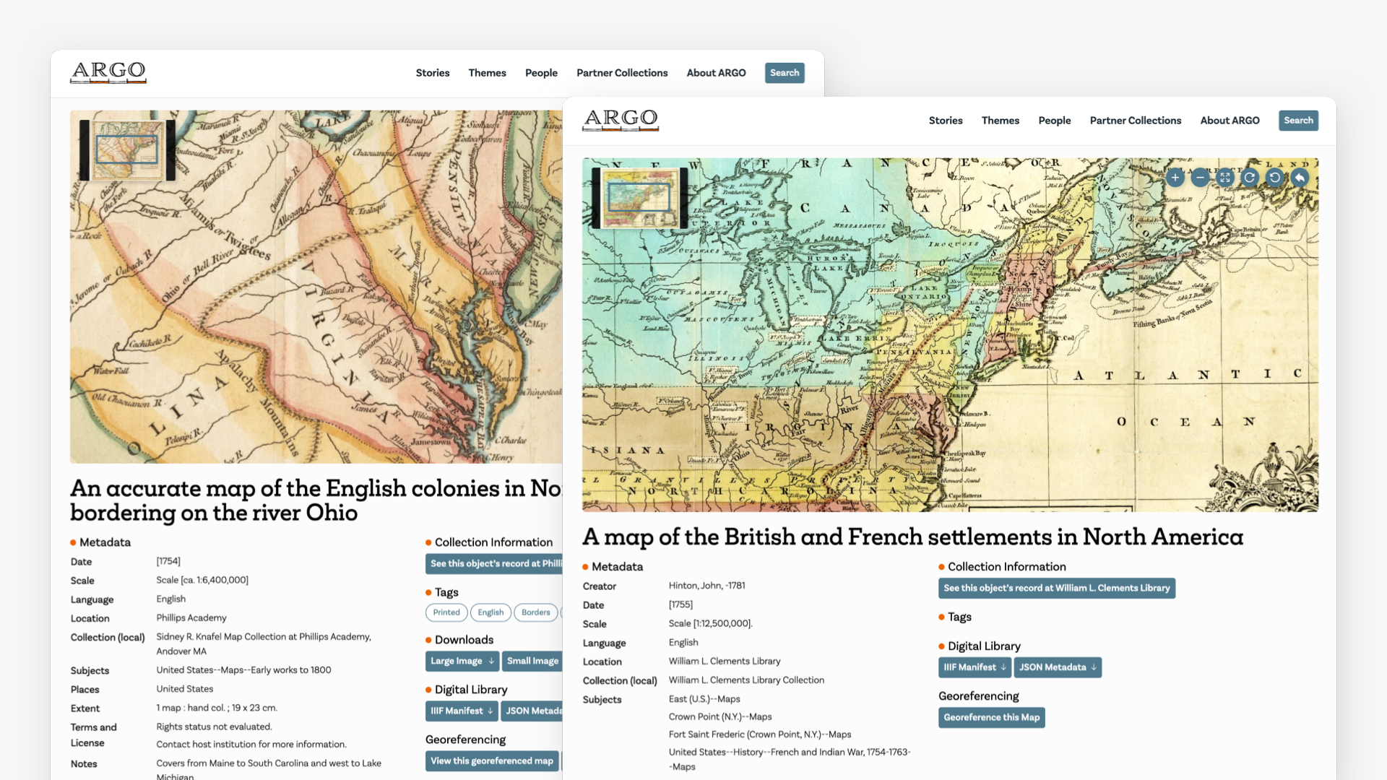Download IIIF Manifest in the back window
Screen dimensions: 1387x780
coord(462,711)
